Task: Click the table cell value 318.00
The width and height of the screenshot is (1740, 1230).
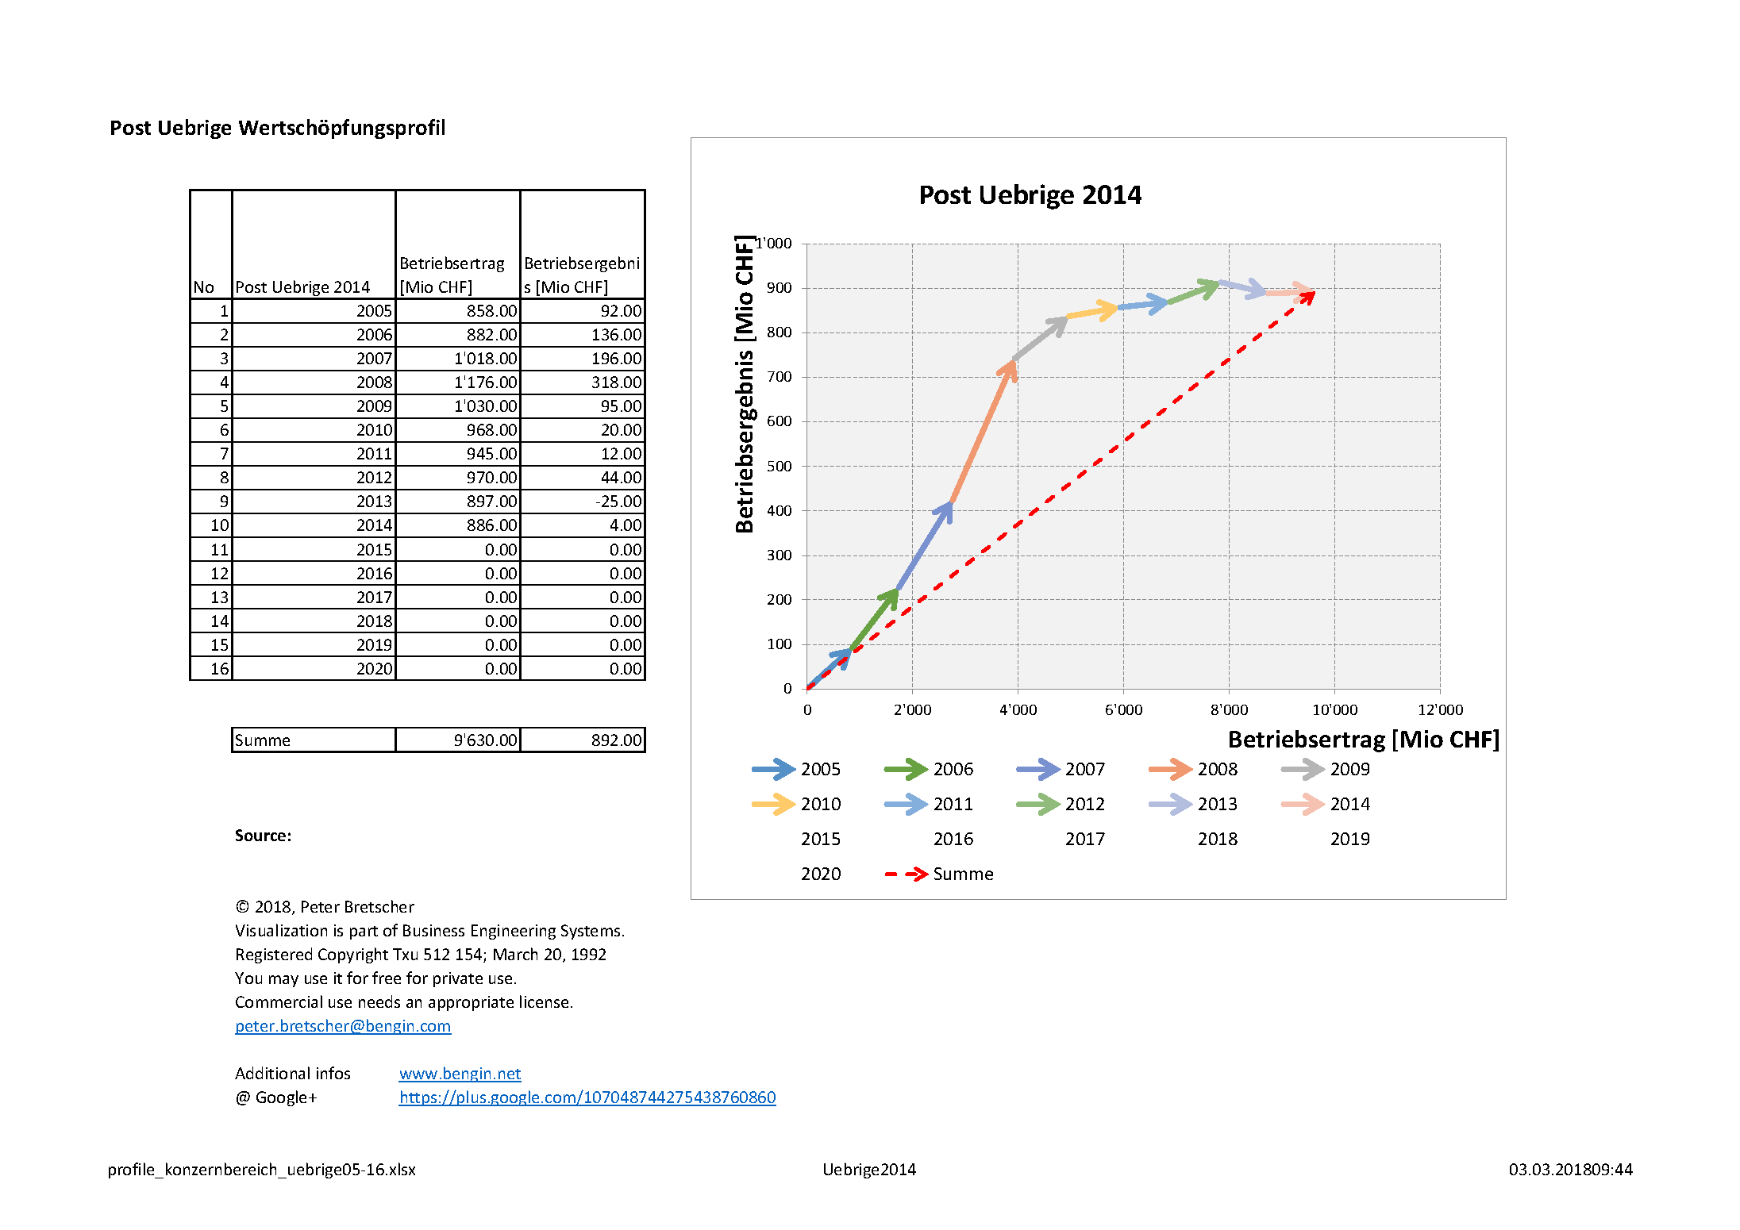Action: [x=583, y=382]
